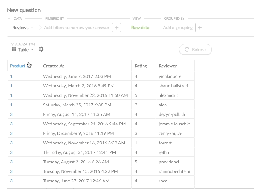Open visualization settings gear icon
Screen dimensions: 254x190
pos(41,49)
